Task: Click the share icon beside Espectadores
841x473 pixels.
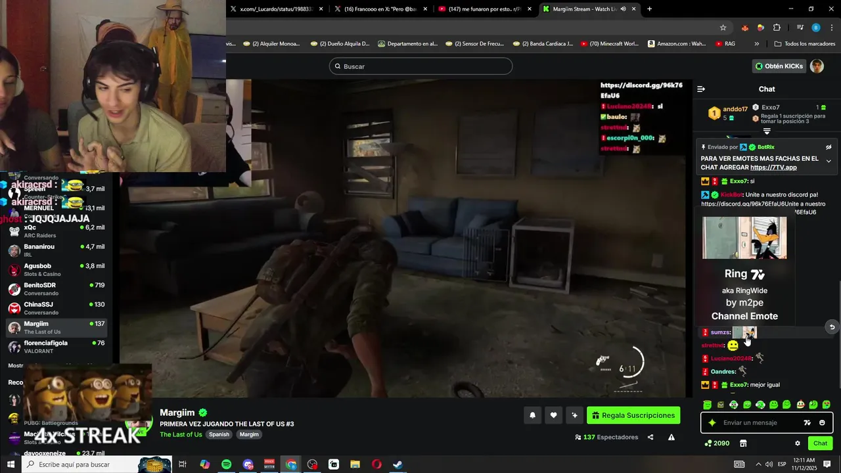Action: click(x=650, y=437)
